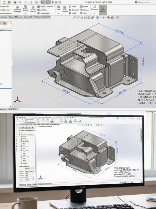Switch to the Designer tab
This screenshot has width=156, height=209.
pyautogui.click(x=4, y=17)
